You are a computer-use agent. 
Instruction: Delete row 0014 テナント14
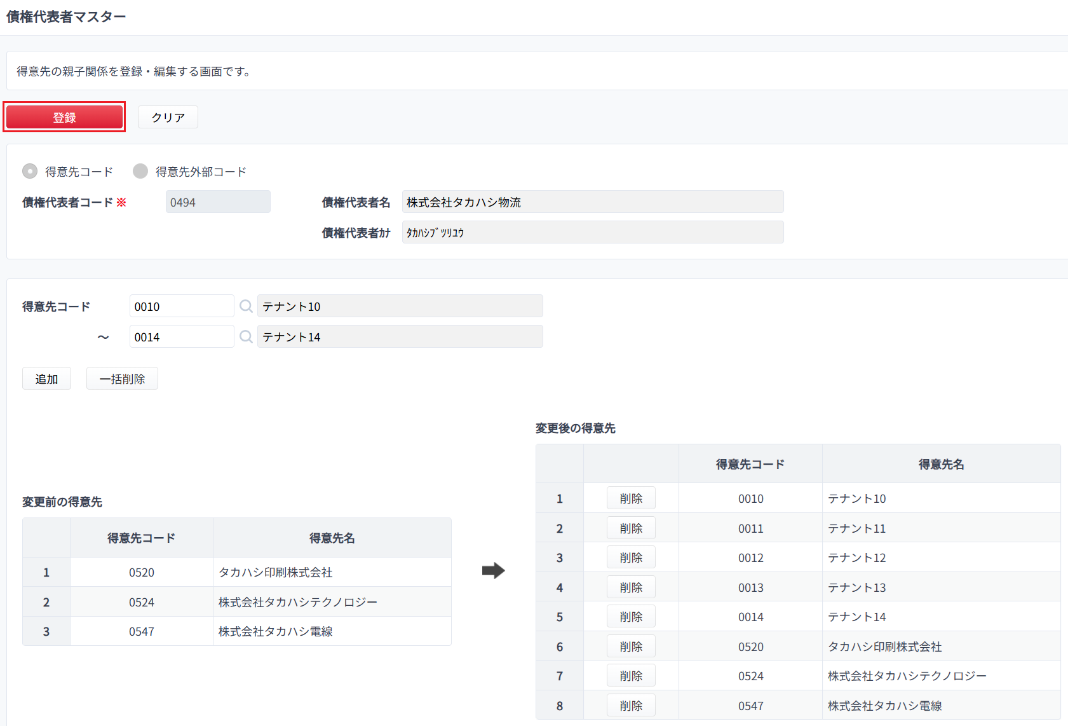[631, 617]
